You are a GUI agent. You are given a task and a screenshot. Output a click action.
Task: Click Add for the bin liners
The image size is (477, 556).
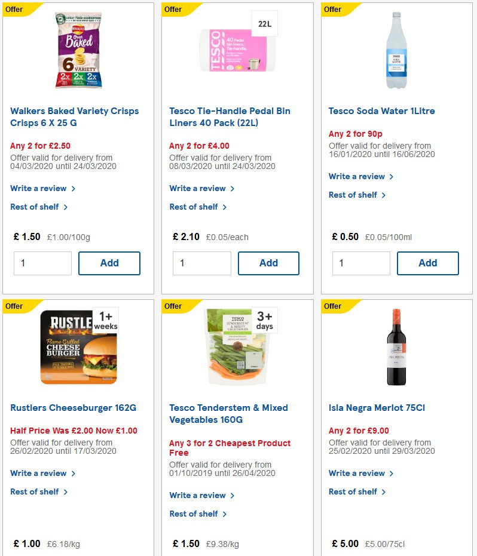click(268, 263)
